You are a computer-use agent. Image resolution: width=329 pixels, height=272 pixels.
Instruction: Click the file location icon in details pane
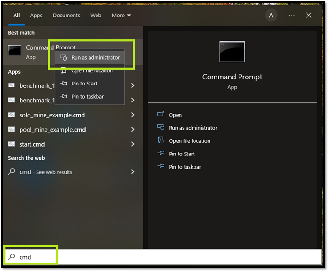coord(161,140)
